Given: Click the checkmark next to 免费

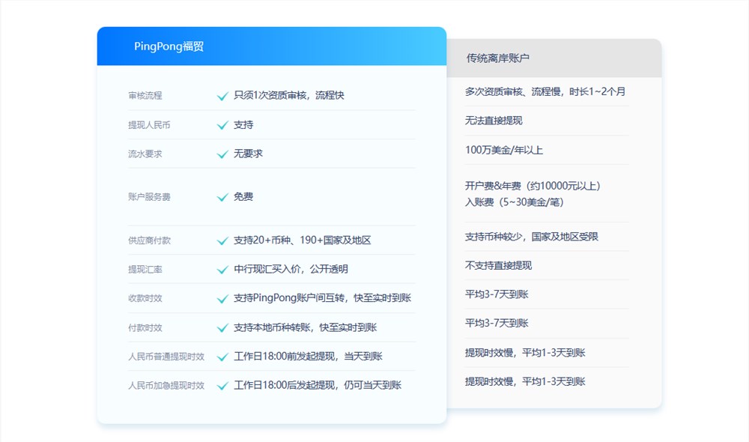Looking at the screenshot, I should click(x=222, y=197).
